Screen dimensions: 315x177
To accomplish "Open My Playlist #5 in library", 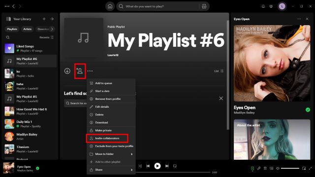I will tap(30, 99).
